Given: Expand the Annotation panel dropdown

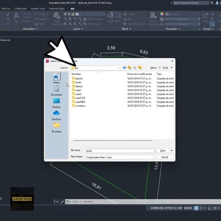Looking at the screenshot, I should (31, 29).
